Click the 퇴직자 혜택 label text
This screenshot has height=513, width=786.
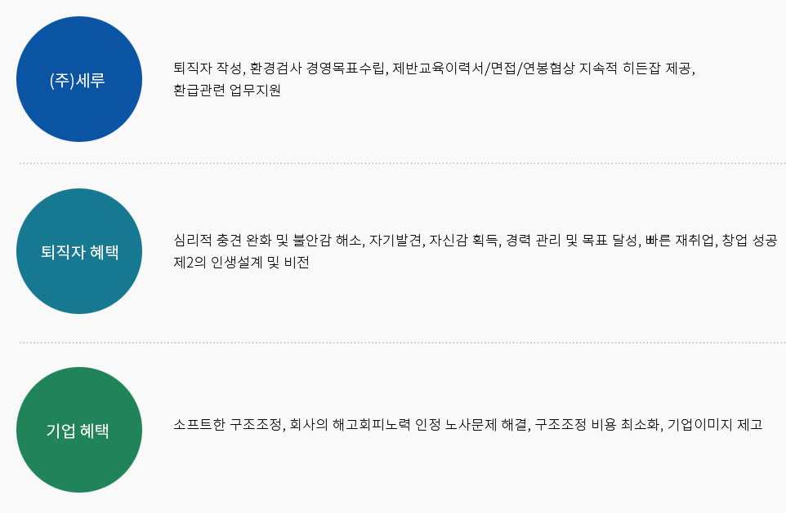(80, 252)
